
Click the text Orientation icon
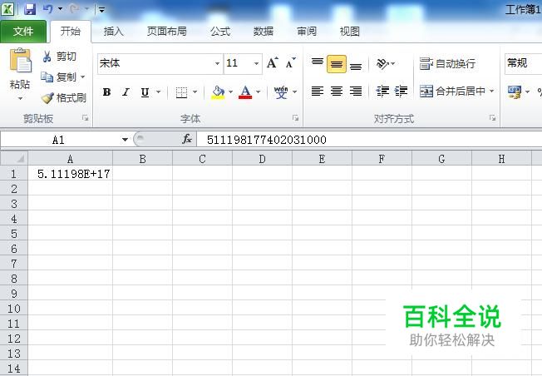tap(382, 64)
